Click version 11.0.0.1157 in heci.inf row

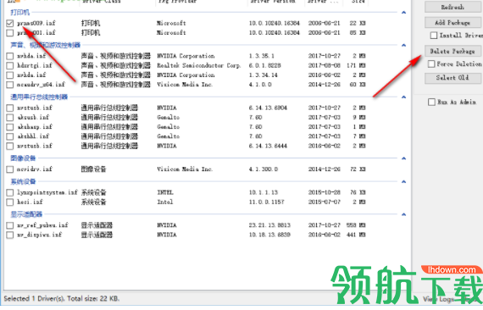coord(266,202)
